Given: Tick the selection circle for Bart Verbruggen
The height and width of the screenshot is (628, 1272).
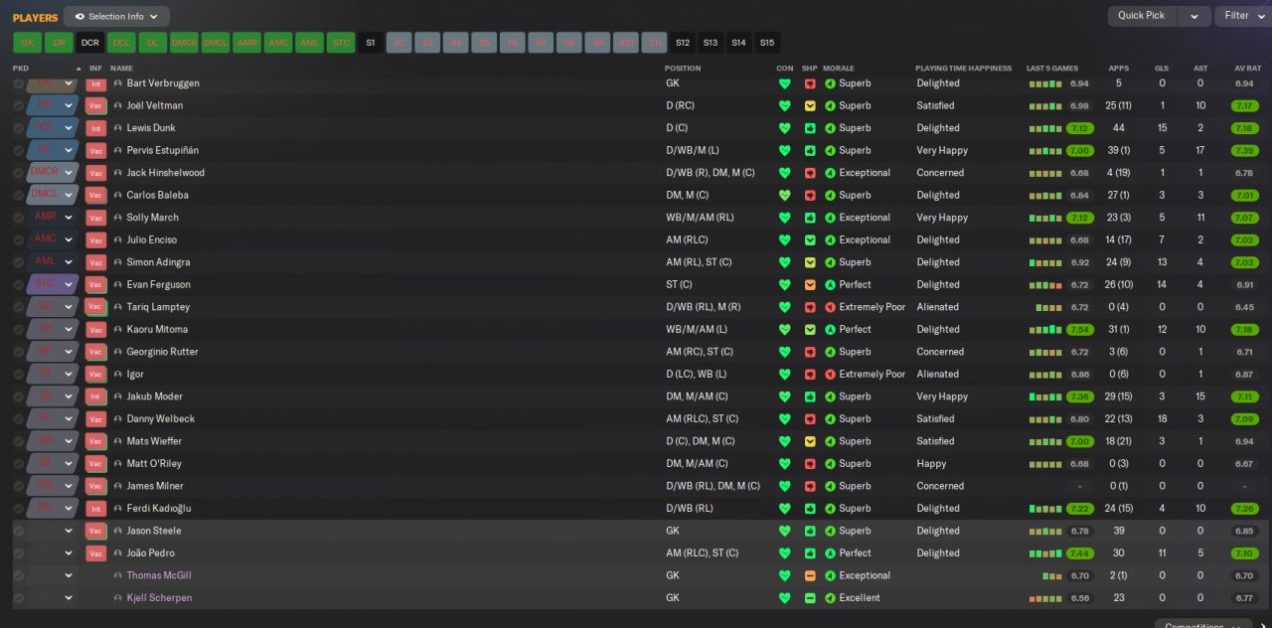Looking at the screenshot, I should click(x=19, y=83).
